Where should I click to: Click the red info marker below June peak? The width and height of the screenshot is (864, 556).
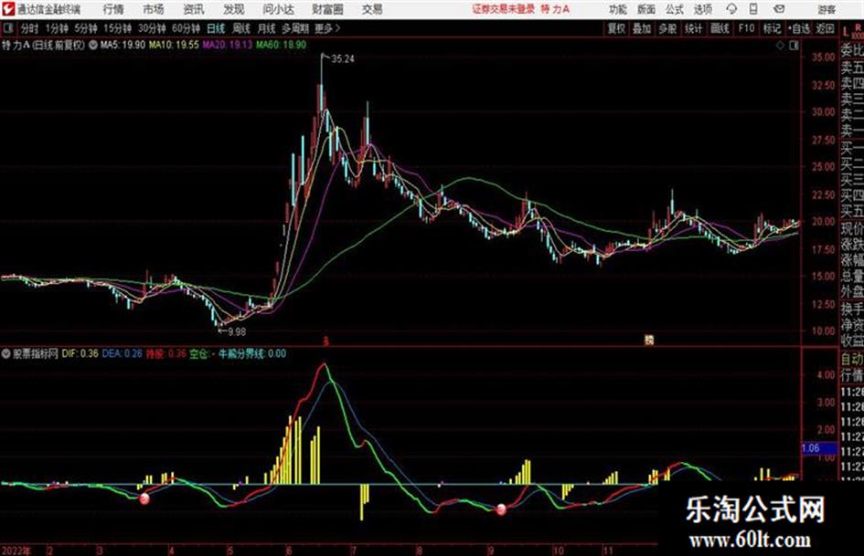coord(325,341)
